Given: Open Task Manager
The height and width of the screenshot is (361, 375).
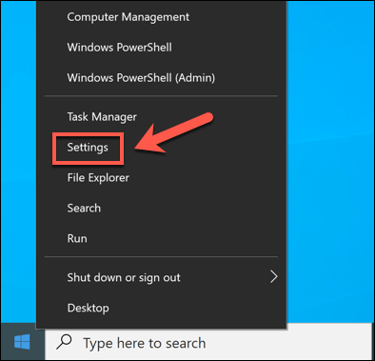Looking at the screenshot, I should tap(161, 117).
